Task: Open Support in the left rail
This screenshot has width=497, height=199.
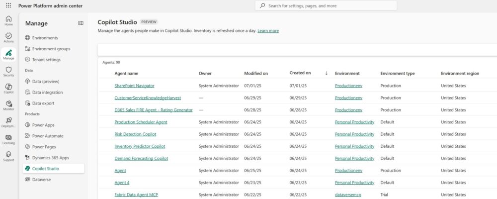Action: pos(8,156)
